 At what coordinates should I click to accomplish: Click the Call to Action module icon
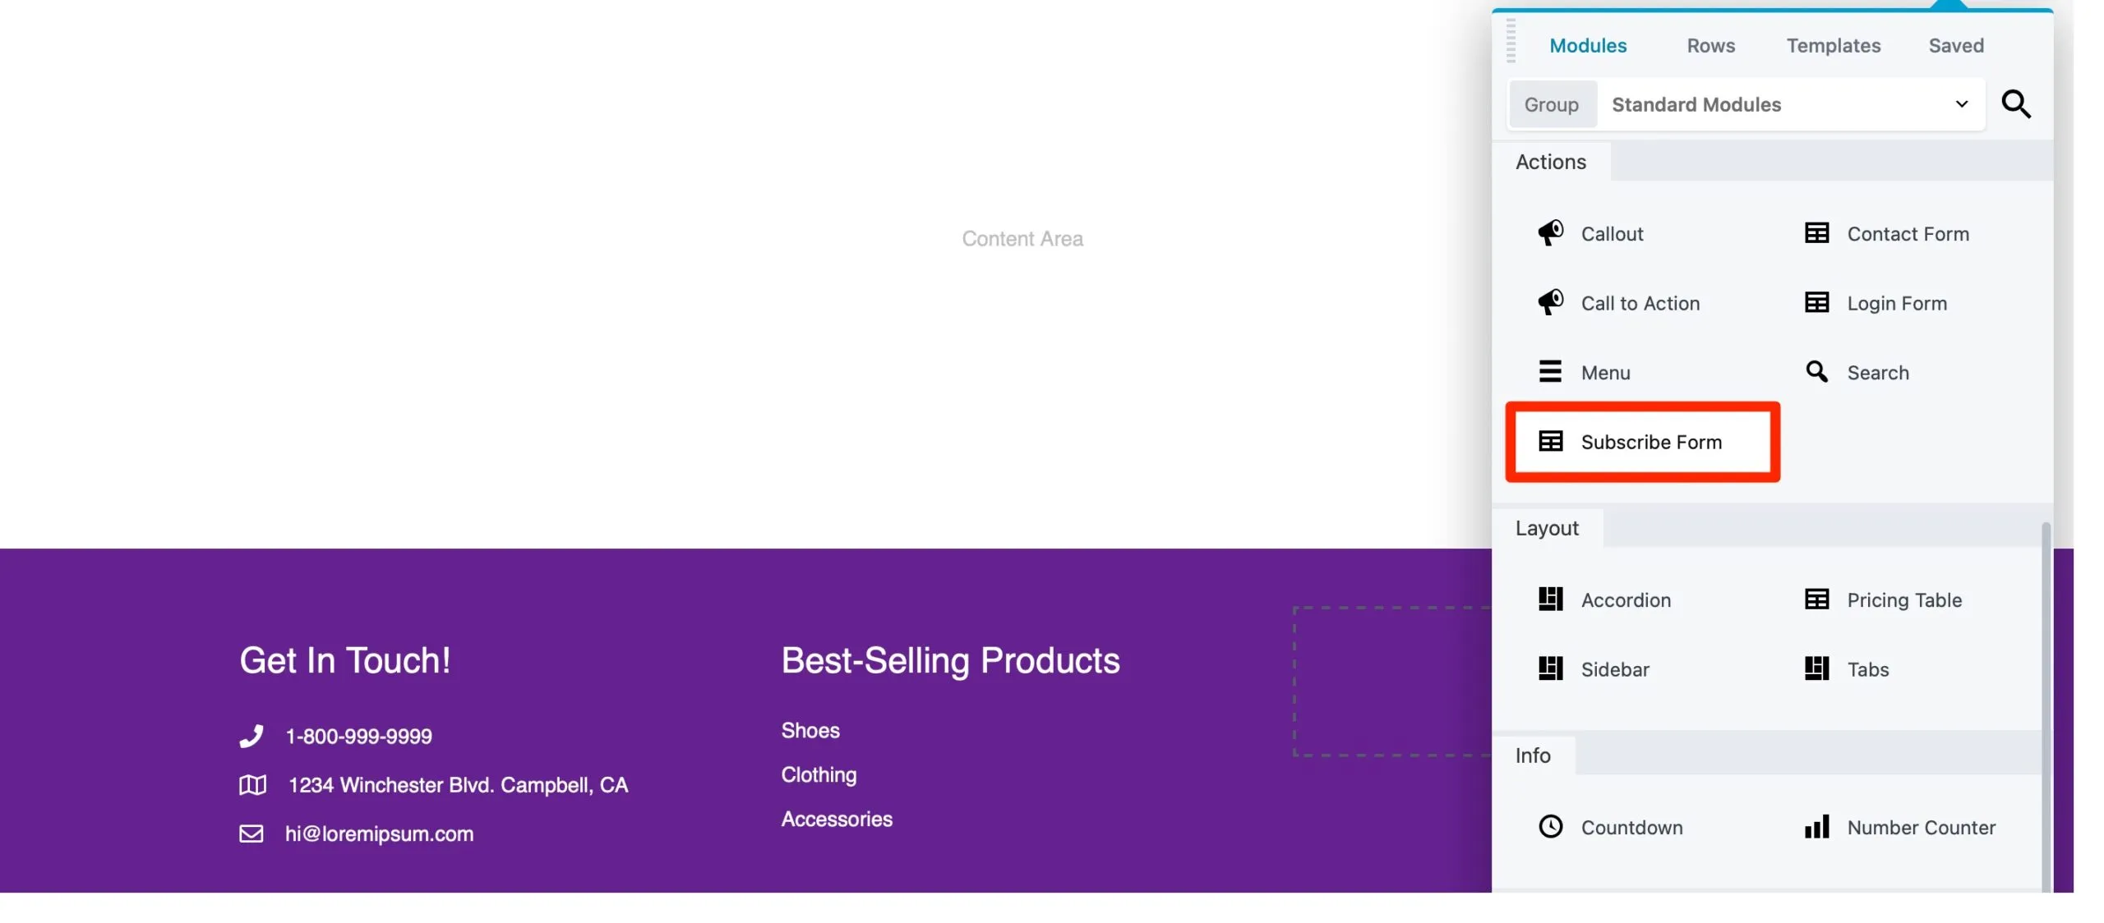coord(1548,301)
